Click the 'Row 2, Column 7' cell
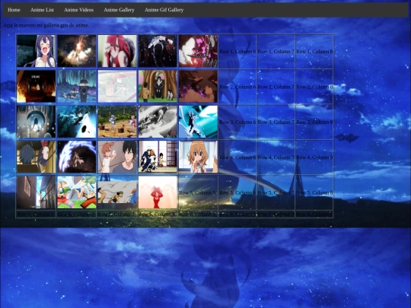The image size is (411, 308). pyautogui.click(x=276, y=87)
